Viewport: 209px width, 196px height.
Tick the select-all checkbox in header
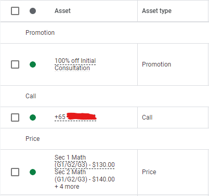pos(15,11)
